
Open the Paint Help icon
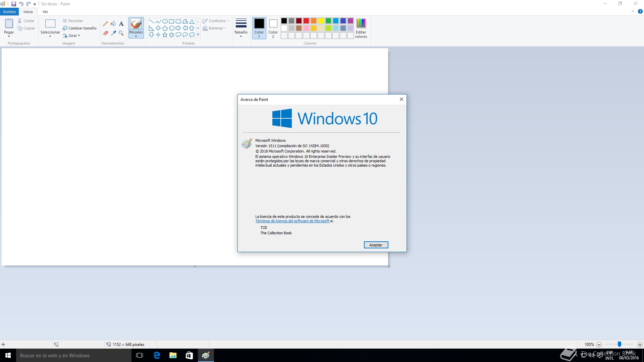pos(640,11)
